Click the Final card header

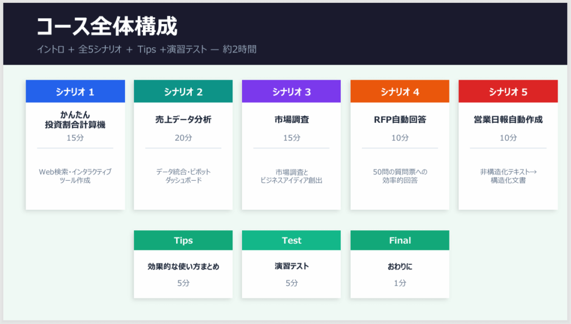click(400, 240)
